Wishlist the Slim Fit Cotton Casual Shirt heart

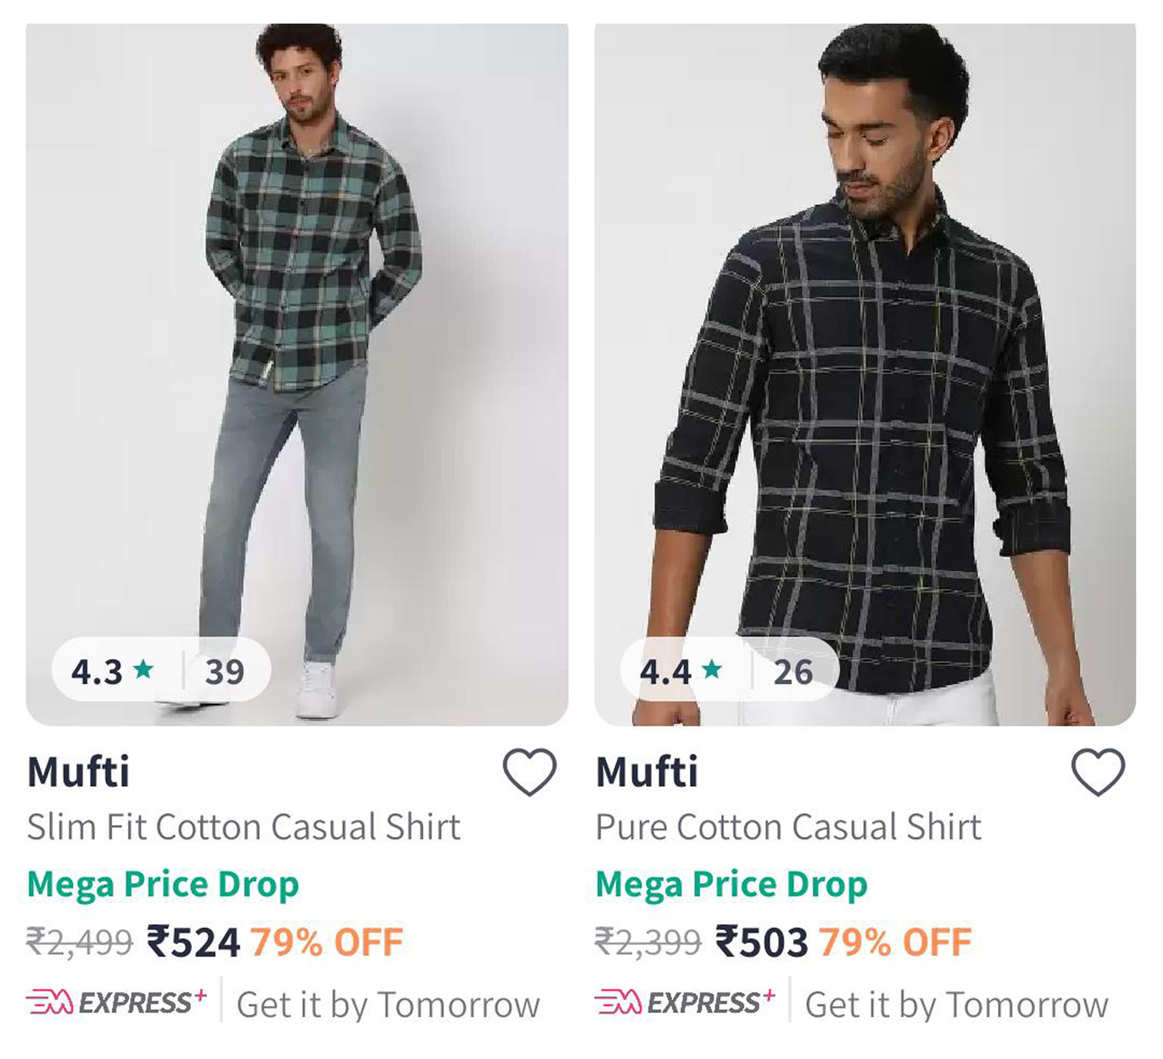(x=530, y=772)
